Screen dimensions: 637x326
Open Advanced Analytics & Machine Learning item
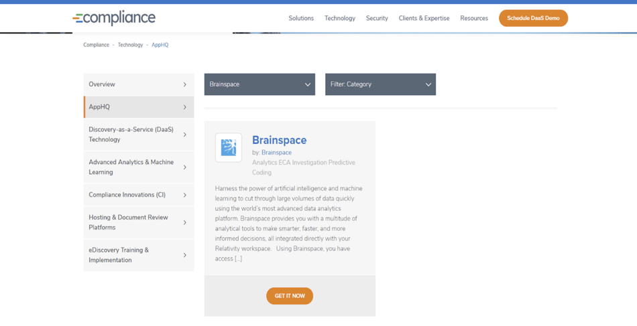tap(139, 167)
